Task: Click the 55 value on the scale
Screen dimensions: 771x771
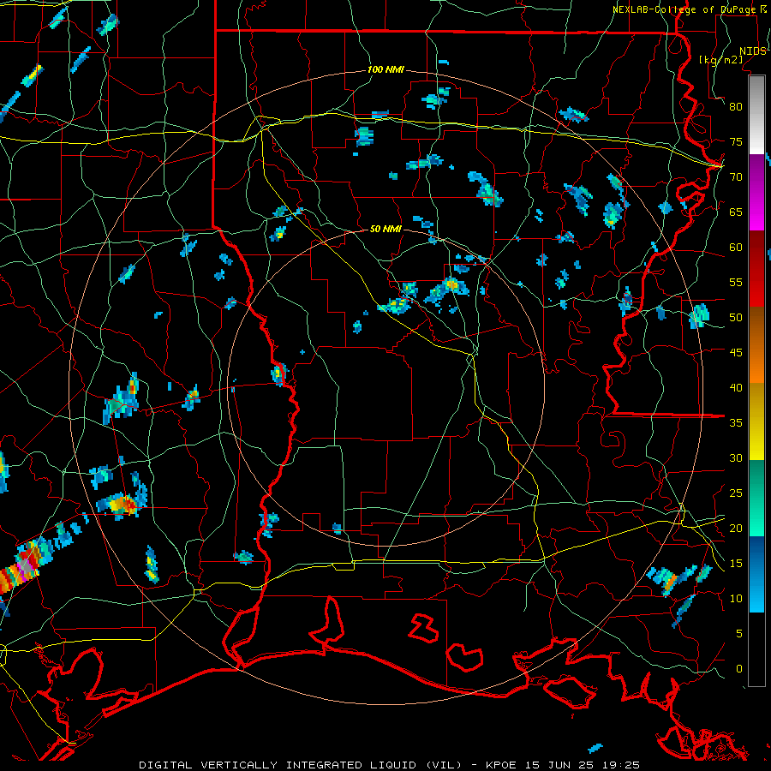Action: (x=736, y=282)
